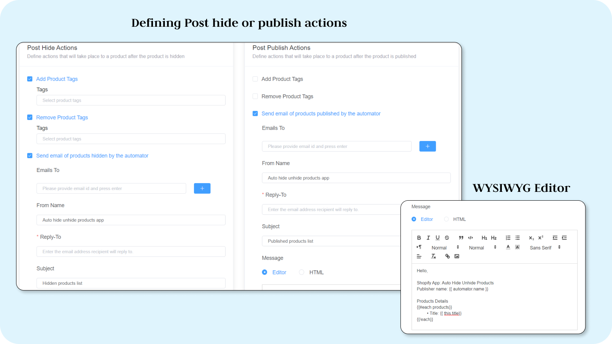Image resolution: width=612 pixels, height=344 pixels.
Task: Apply italic formatting in the editor toolbar
Action: click(x=428, y=238)
